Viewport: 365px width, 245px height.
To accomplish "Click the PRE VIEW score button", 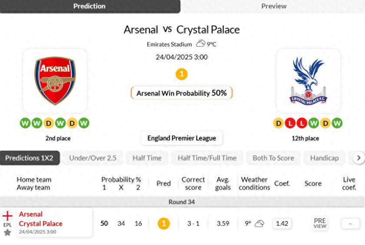I will pos(320,224).
